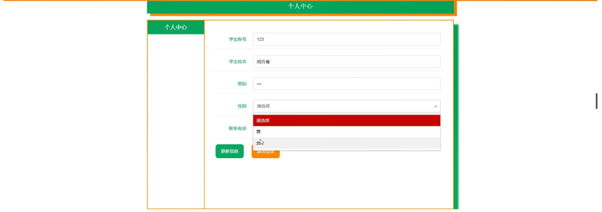The height and width of the screenshot is (212, 602).
Task: Click the page scrollbar thumb at right edge
Action: click(x=596, y=101)
